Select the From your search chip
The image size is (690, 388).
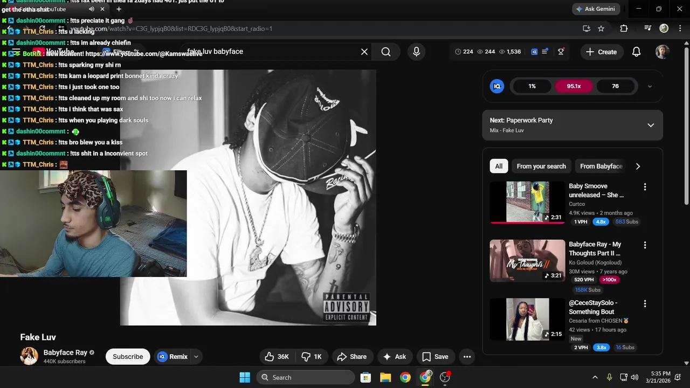541,167
